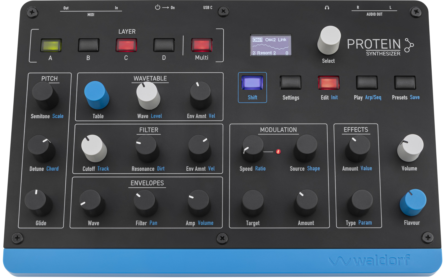Click the filter Resonance knob

(x=146, y=147)
